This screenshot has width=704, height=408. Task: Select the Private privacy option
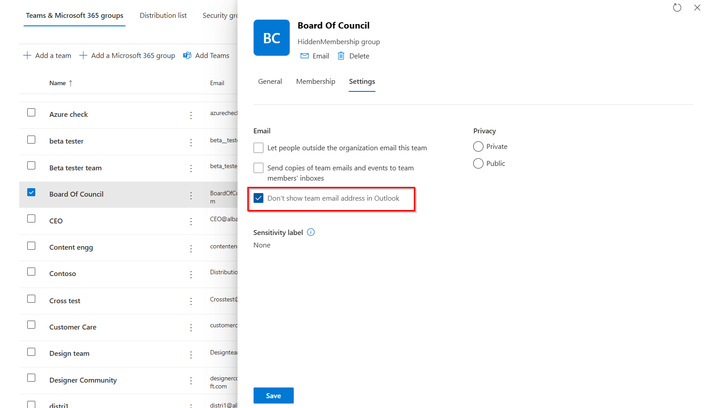(478, 147)
